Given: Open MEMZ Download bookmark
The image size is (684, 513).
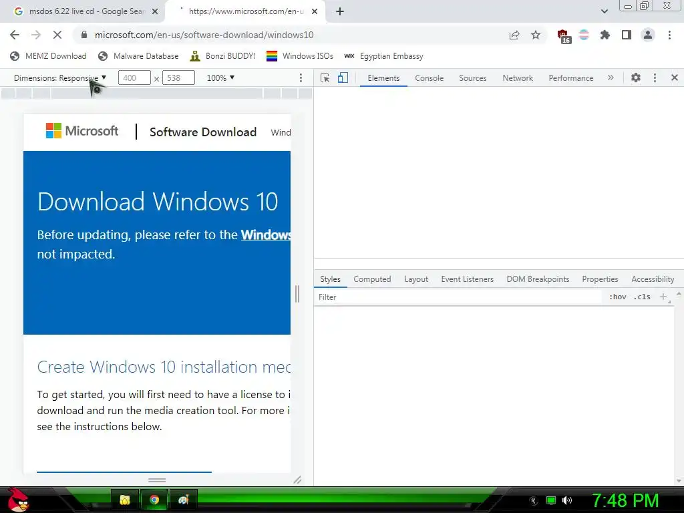Looking at the screenshot, I should [x=48, y=56].
